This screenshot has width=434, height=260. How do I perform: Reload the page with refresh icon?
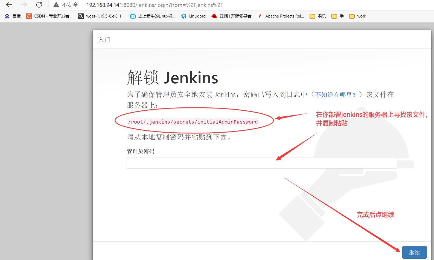(39, 5)
